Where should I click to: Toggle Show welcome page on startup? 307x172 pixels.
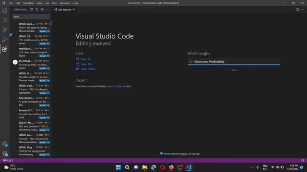click(x=161, y=153)
